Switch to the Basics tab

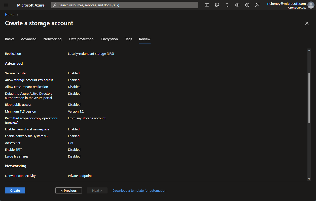[x=10, y=39]
